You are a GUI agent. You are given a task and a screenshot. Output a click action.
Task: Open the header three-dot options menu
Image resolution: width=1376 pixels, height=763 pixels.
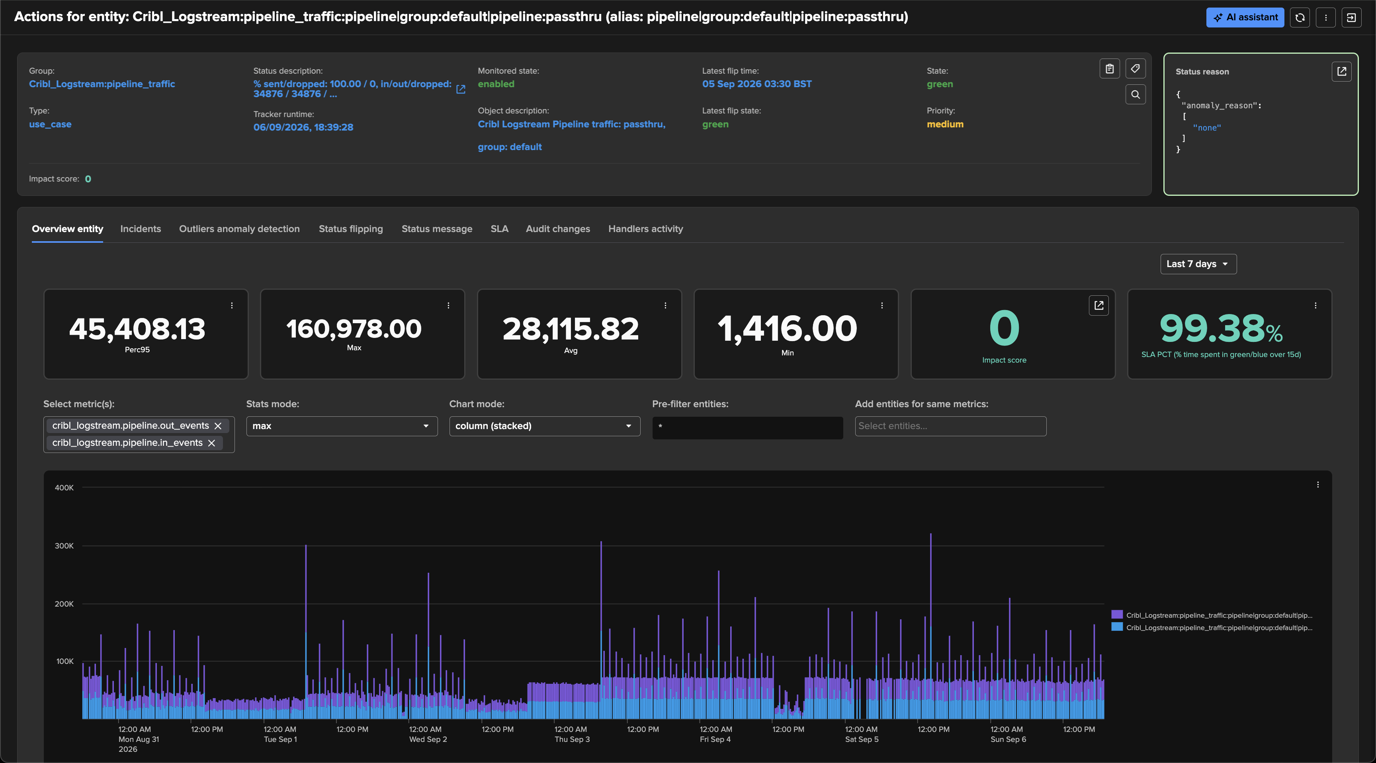click(x=1325, y=17)
